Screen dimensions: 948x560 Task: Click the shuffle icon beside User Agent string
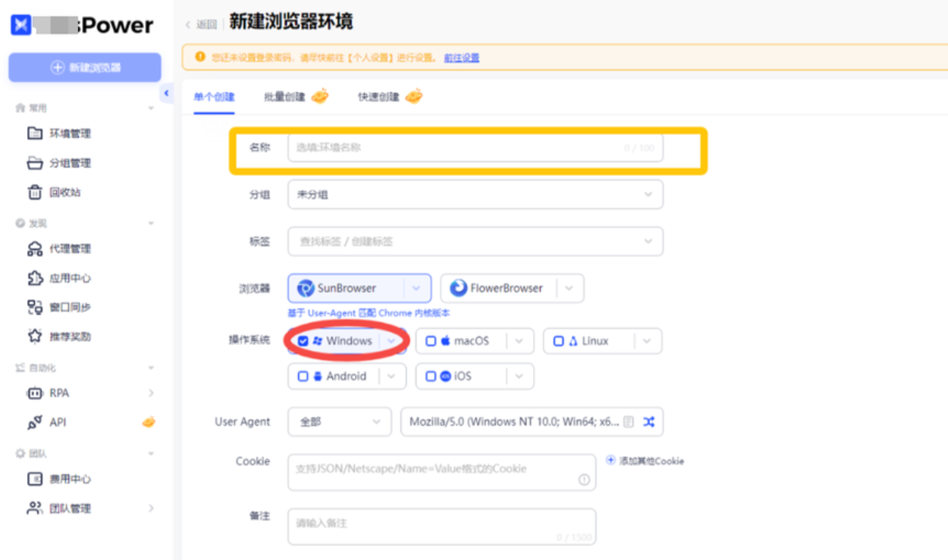pyautogui.click(x=649, y=422)
